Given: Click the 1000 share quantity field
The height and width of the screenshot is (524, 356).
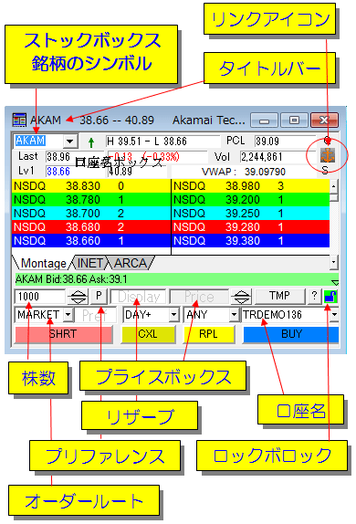Looking at the screenshot, I should 40,297.
